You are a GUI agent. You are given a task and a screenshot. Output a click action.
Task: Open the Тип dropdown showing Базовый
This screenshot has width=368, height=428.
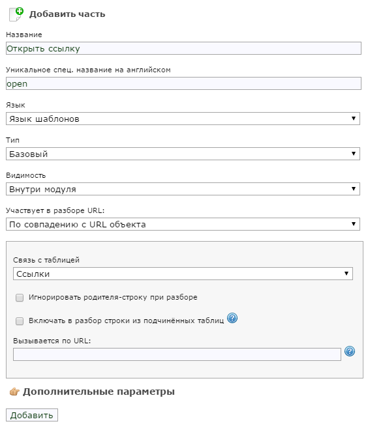click(x=183, y=154)
